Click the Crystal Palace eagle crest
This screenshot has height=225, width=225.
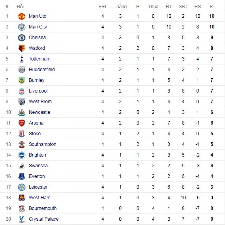tap(22, 219)
